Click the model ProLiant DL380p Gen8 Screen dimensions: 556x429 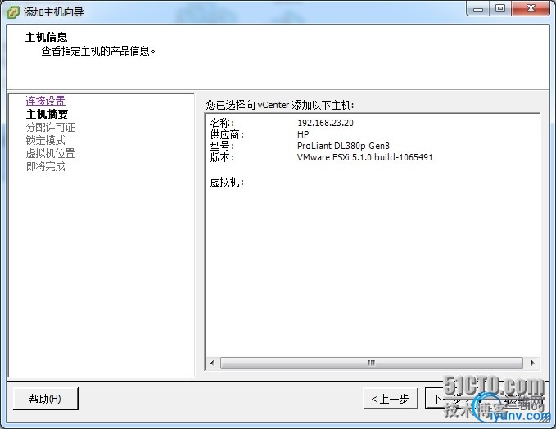[343, 146]
